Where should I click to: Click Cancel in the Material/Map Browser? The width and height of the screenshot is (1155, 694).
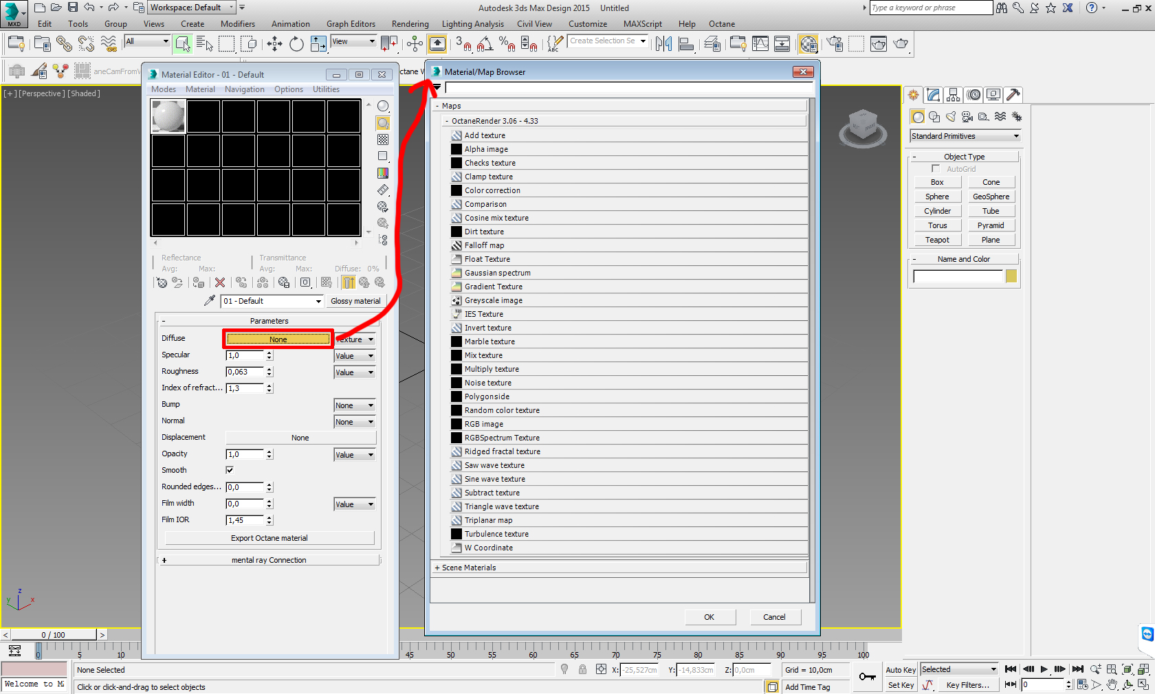774,617
